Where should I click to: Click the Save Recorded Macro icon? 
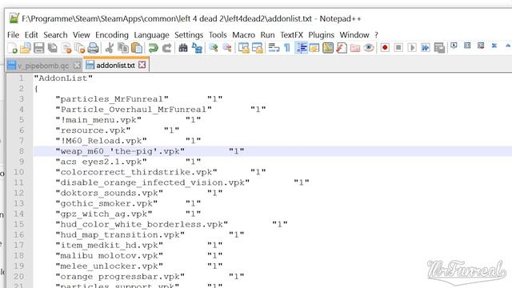[x=439, y=48]
